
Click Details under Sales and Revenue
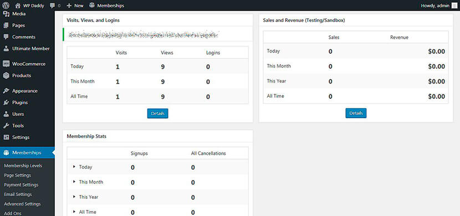356,113
